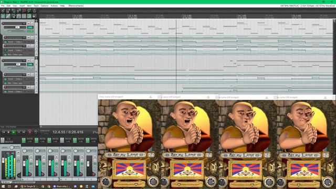Image resolution: width=336 pixels, height=189 pixels.
Task: Click bottom slider triangle in leftmost Delay Lama
Action: 136,184
